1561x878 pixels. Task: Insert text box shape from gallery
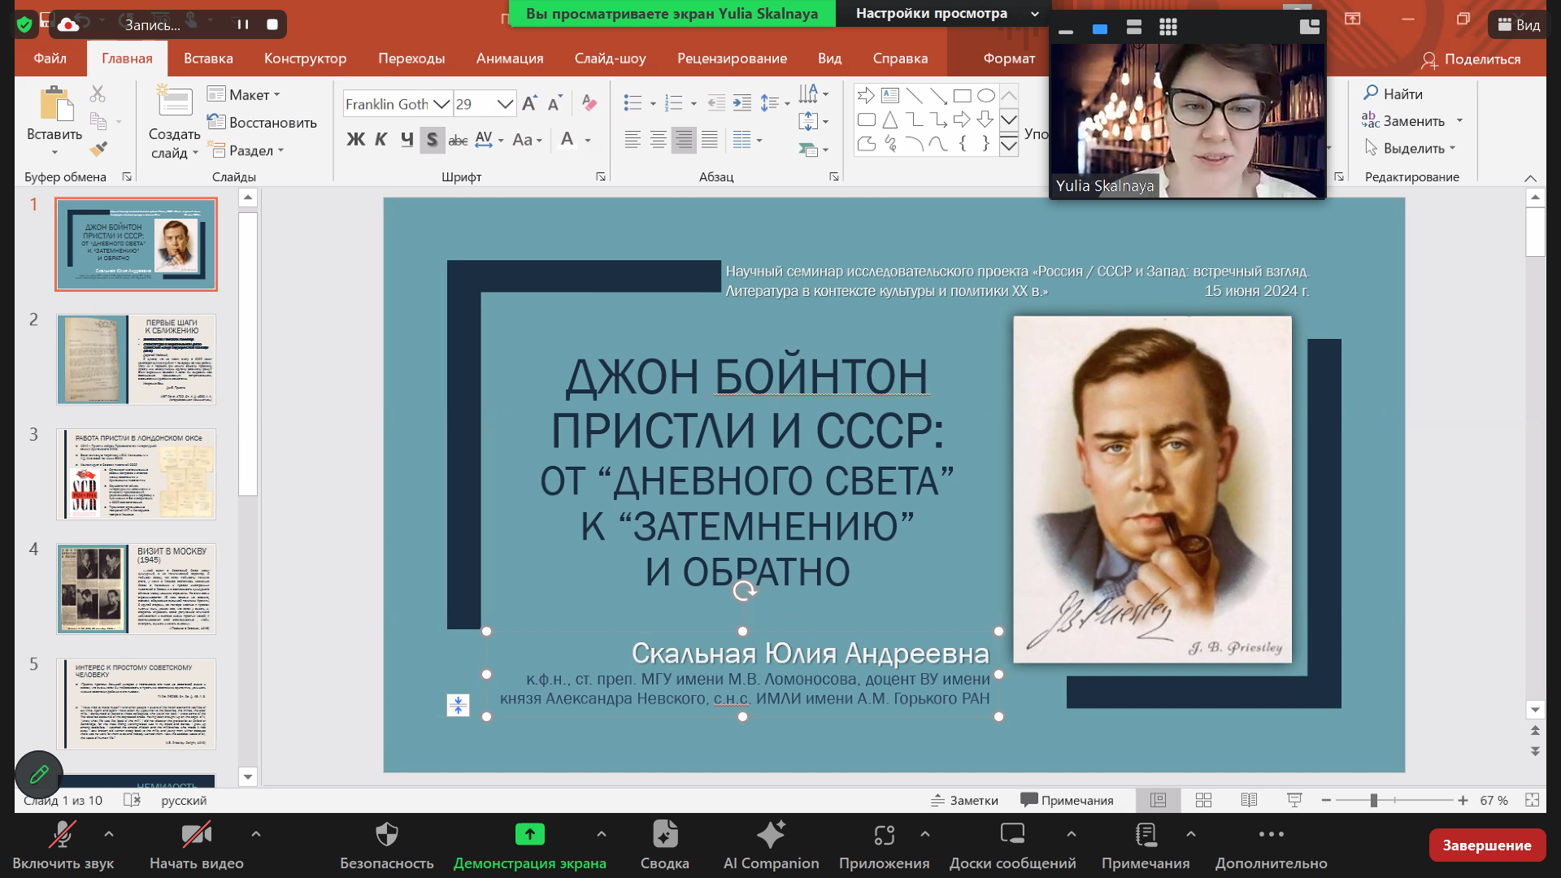pyautogui.click(x=890, y=96)
